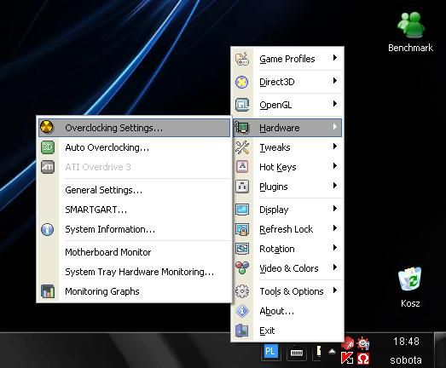Expand the Plugins submenu arrow
The image size is (446, 368).
(335, 186)
